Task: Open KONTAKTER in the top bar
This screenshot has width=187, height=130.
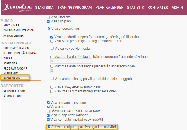Action: (x=158, y=8)
